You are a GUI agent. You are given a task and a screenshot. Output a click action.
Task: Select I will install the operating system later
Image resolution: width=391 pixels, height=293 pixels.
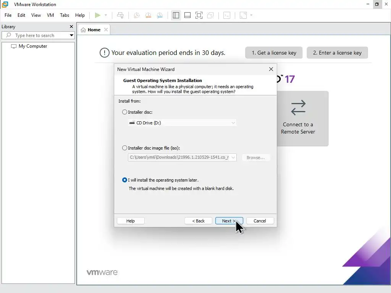click(124, 180)
